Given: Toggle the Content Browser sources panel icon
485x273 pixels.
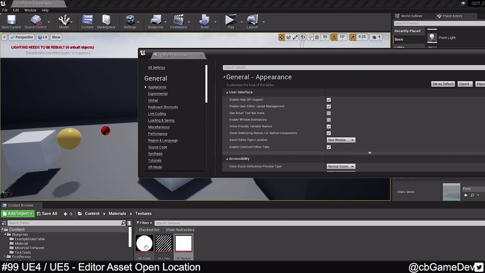Looking at the screenshot, I should tap(4, 223).
